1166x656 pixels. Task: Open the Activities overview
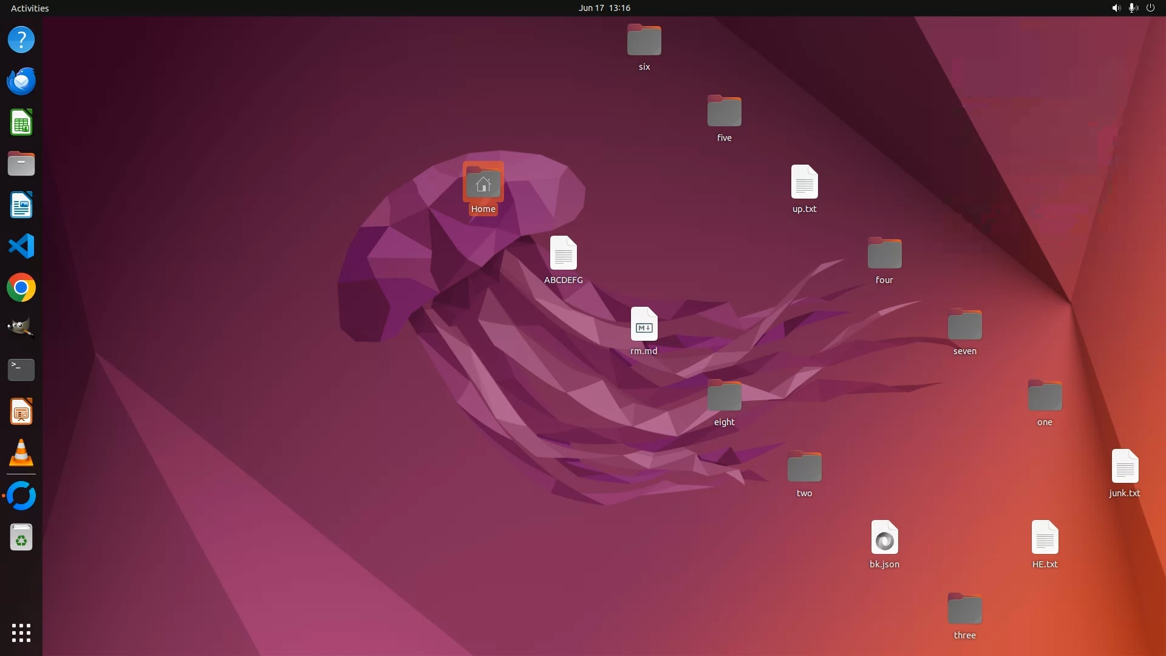(x=30, y=8)
